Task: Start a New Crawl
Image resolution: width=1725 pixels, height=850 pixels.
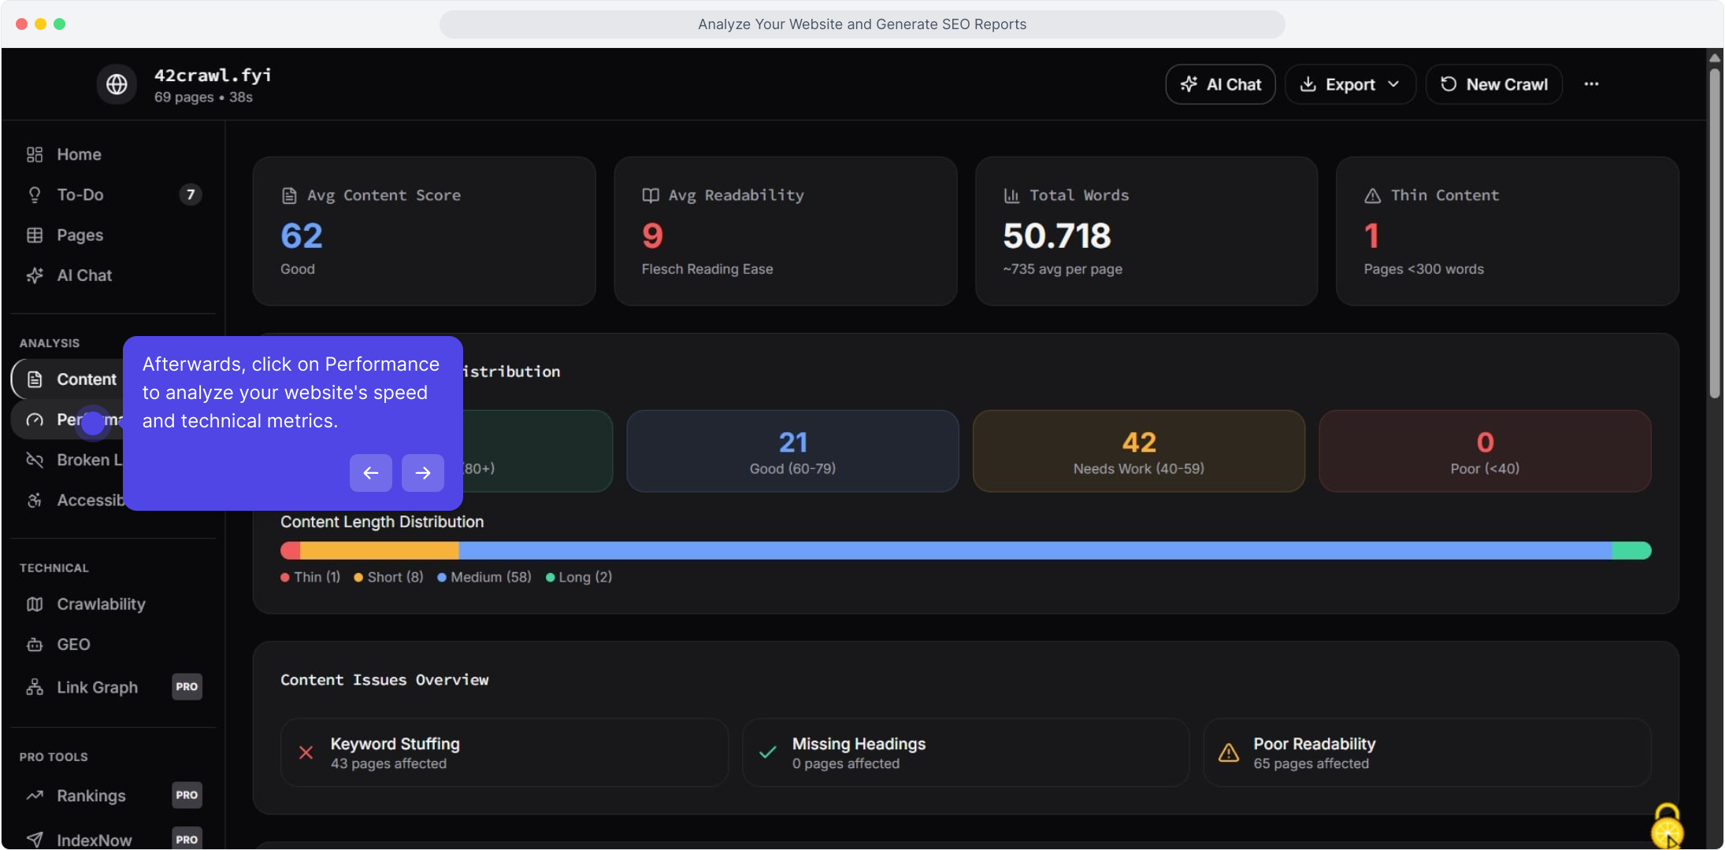Action: coord(1493,84)
